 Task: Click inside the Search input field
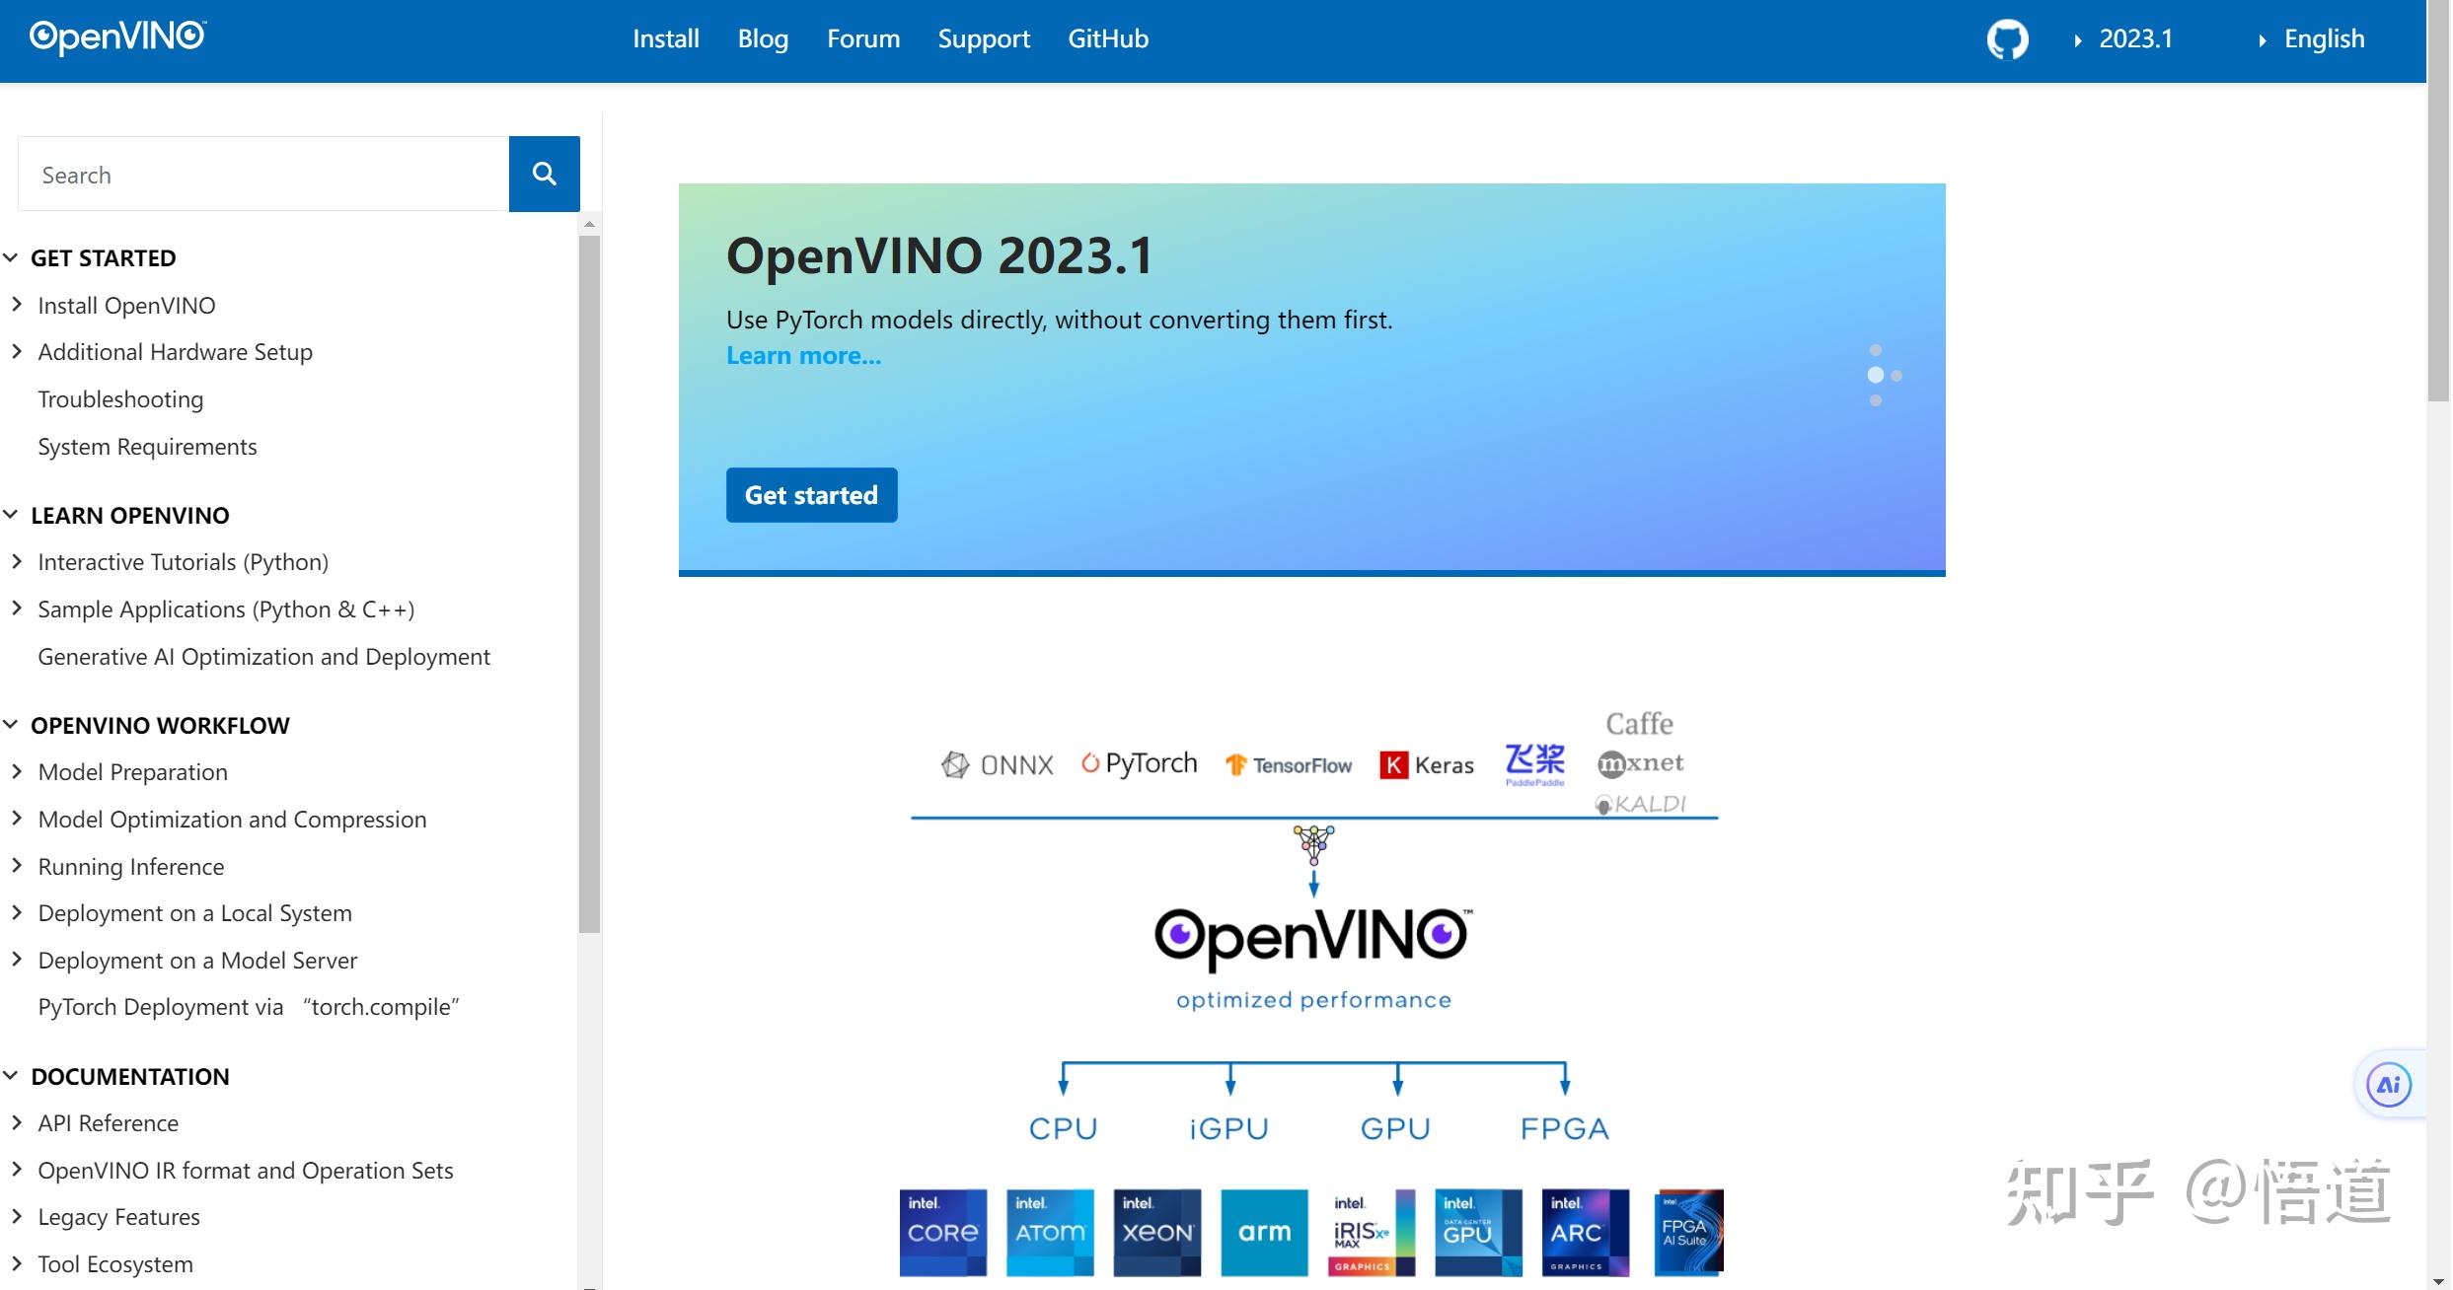click(x=261, y=174)
